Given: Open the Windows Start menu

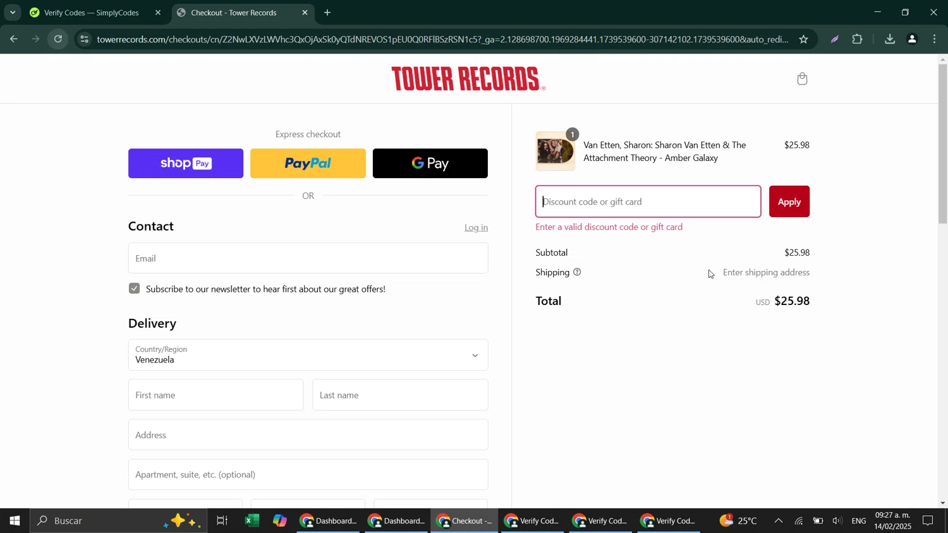Looking at the screenshot, I should 14,521.
